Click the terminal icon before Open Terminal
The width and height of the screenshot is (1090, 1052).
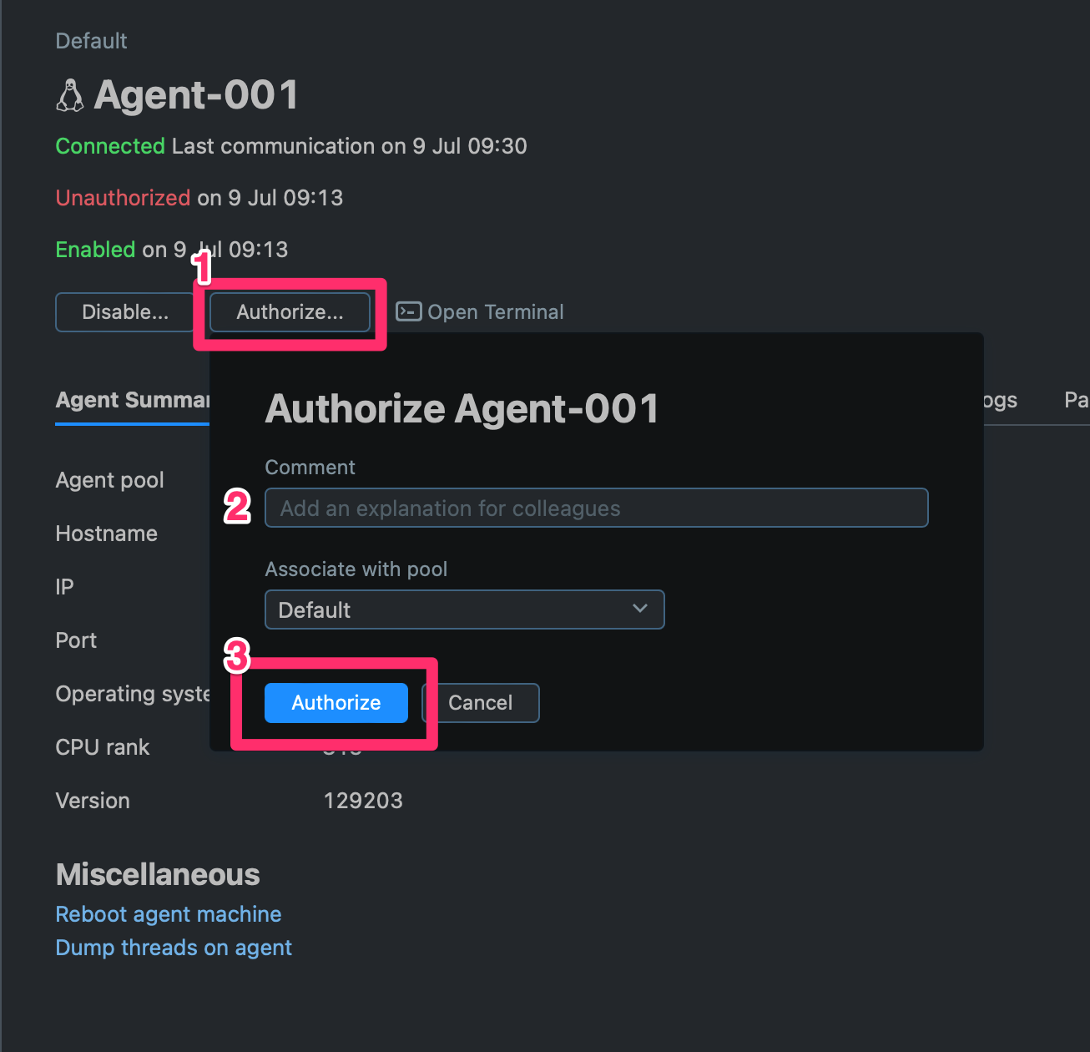408,311
